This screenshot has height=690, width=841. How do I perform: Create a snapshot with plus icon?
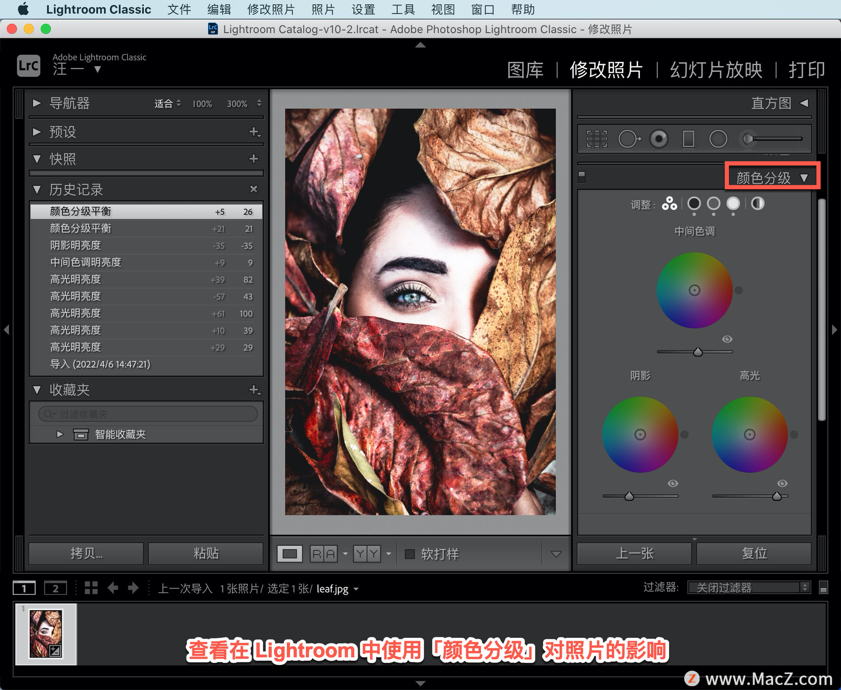click(x=254, y=159)
